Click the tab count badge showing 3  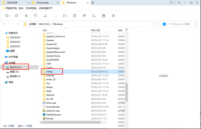pyautogui.click(x=172, y=3)
